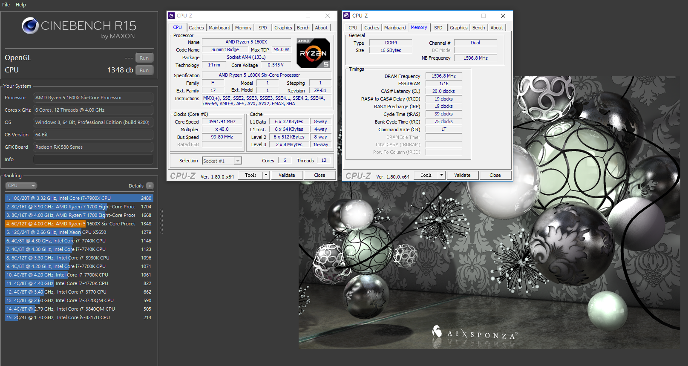Select ranking row Intel Core i7-3720QM CPU
Viewport: 688px width, 366px height.
[x=79, y=300]
